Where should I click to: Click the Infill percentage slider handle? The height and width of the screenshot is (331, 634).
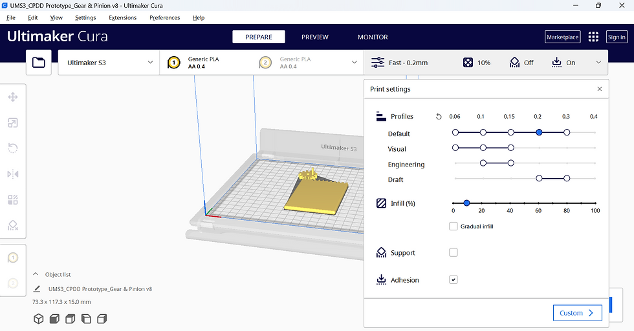pos(466,203)
